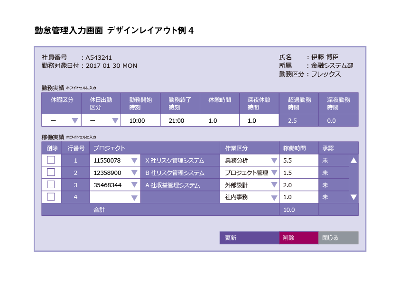Screen dimensions: 400x283
Task: Click the scrollbar track in 稼働実績 table
Action: click(353, 179)
